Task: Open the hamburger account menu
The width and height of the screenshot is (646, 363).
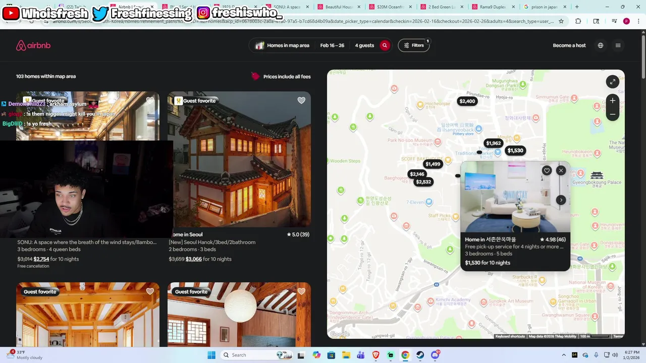Action: [x=618, y=45]
